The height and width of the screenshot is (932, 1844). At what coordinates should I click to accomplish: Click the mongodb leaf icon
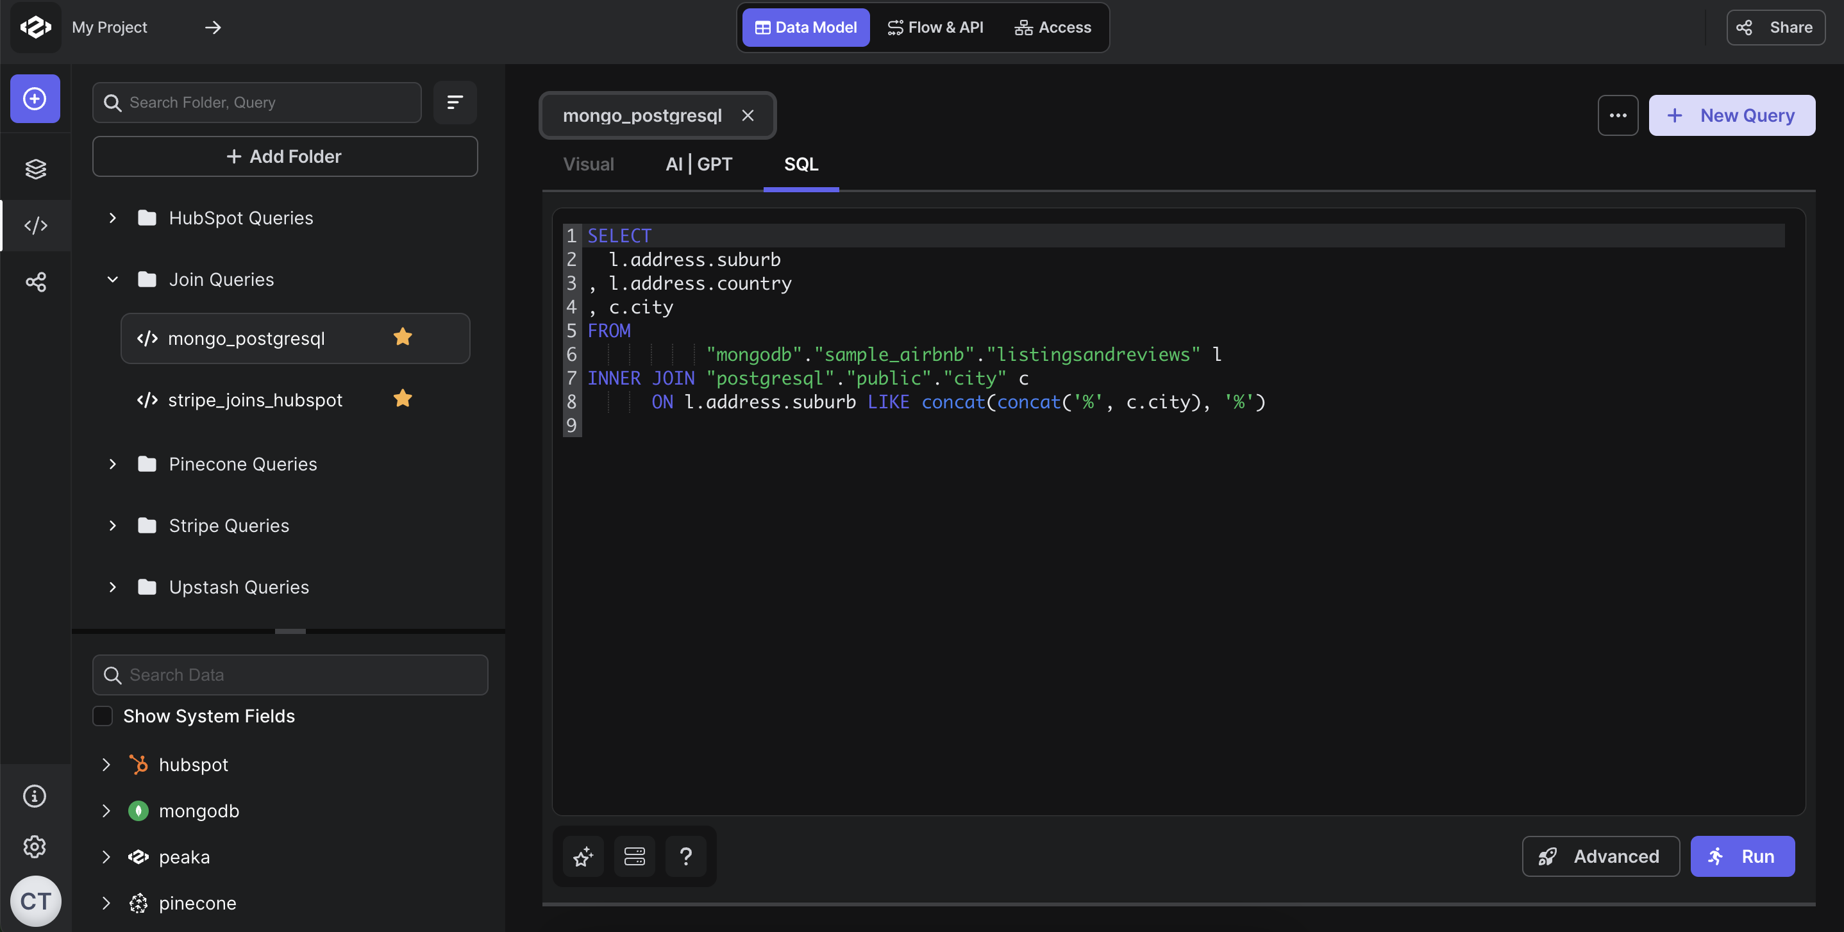click(138, 811)
